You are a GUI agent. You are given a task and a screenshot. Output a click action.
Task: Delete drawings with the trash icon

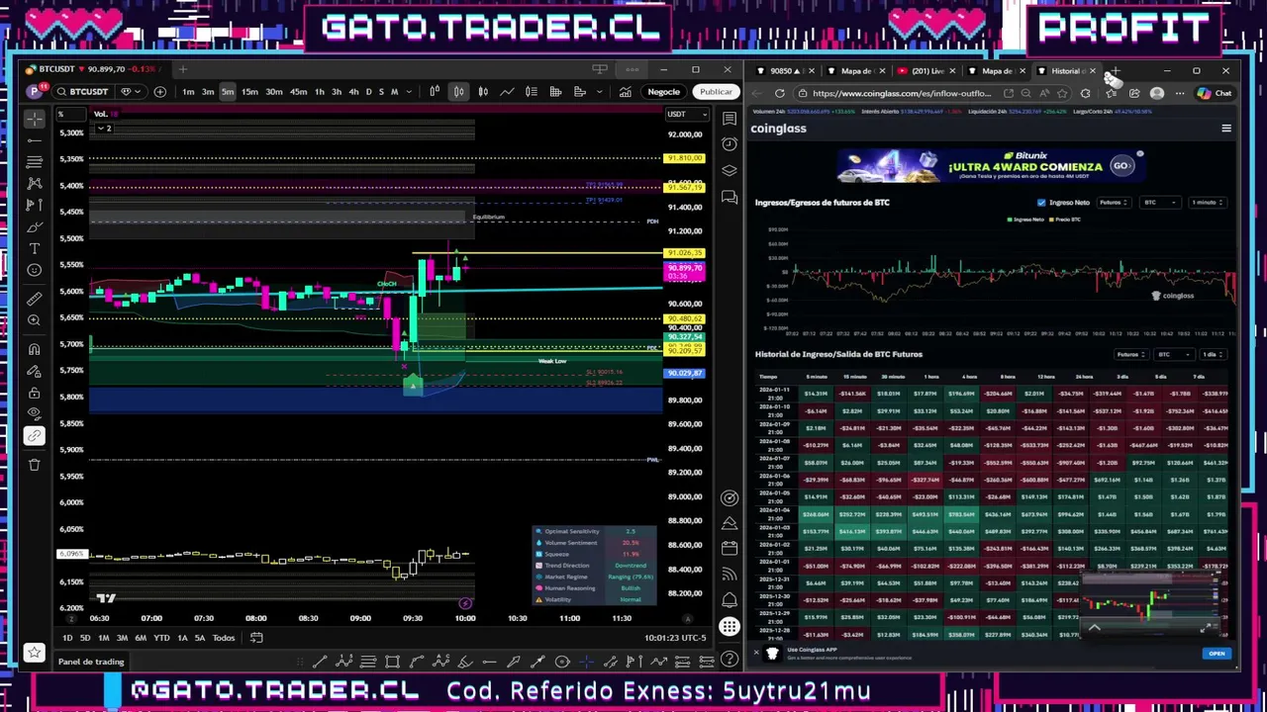[35, 464]
